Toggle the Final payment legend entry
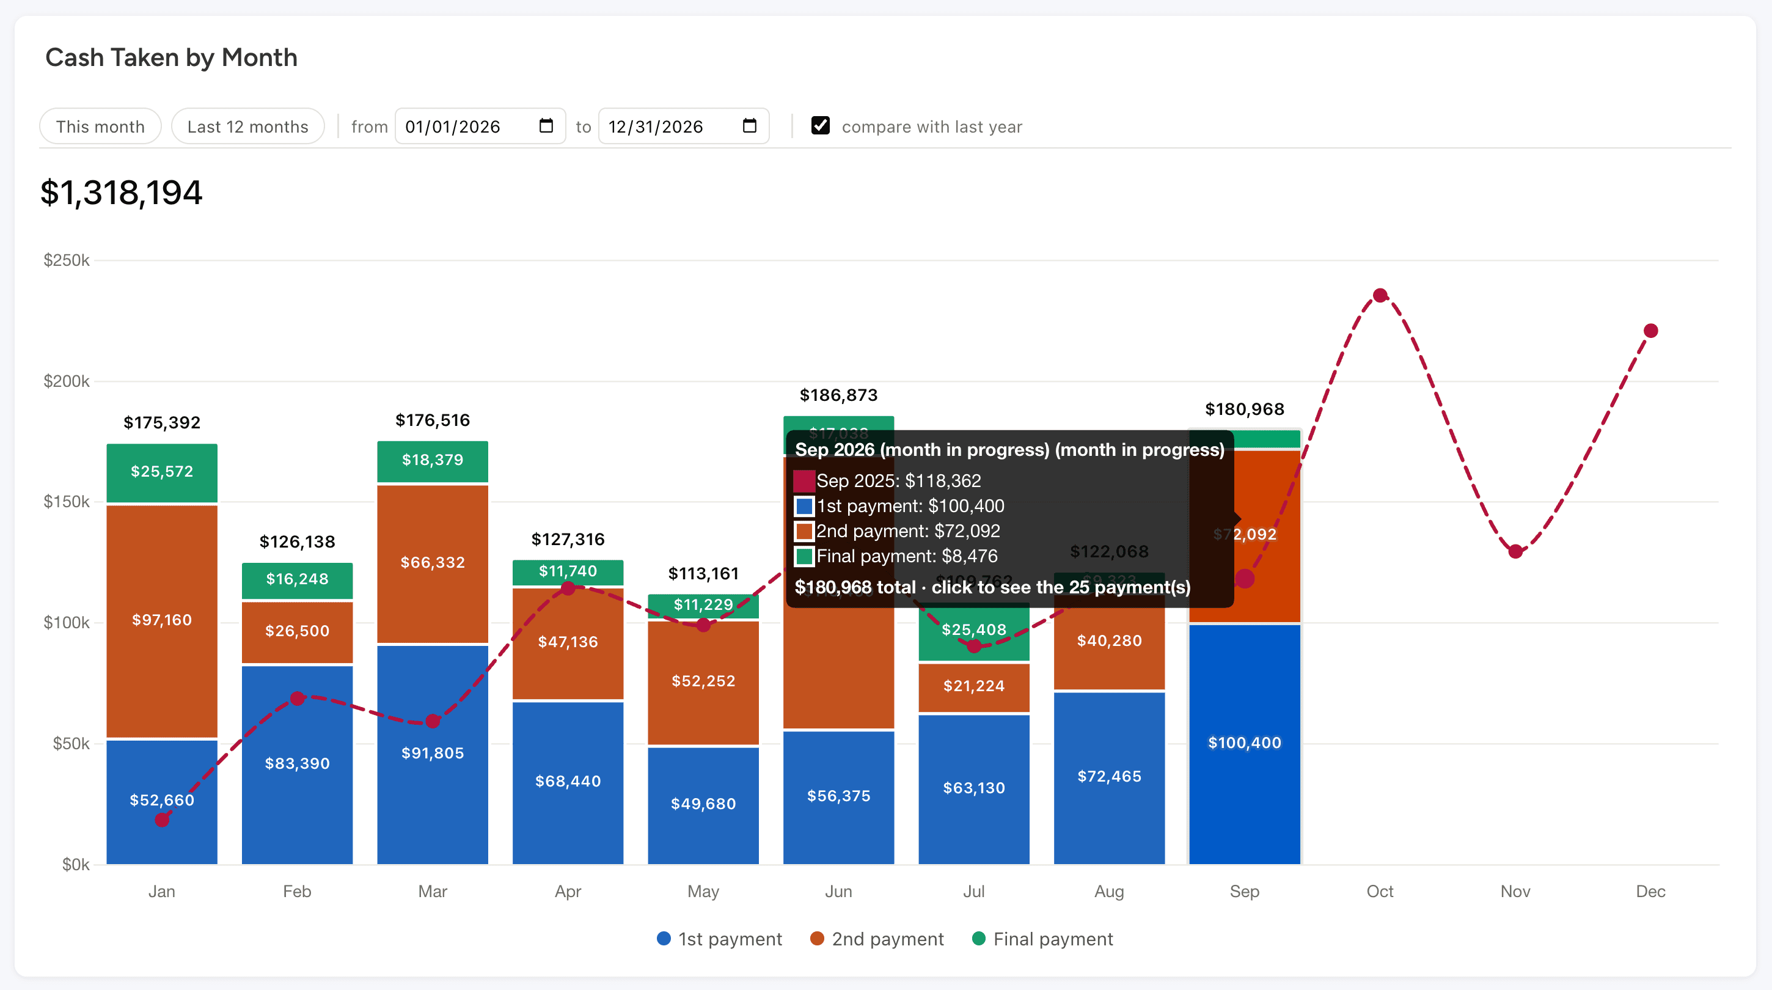 (1043, 939)
